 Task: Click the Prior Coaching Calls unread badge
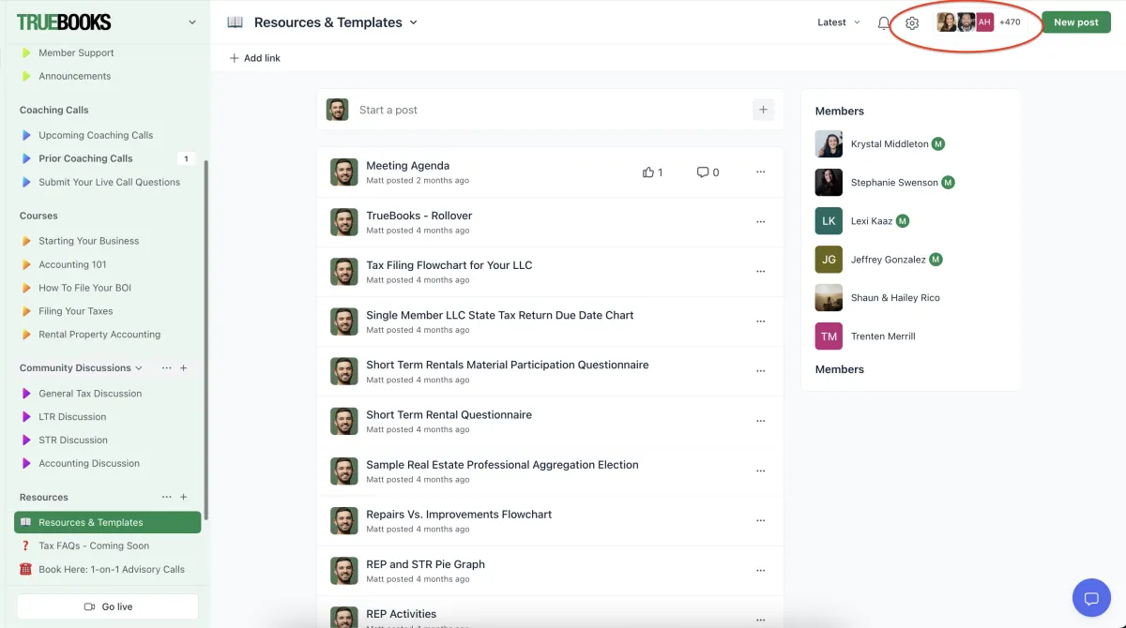click(186, 159)
